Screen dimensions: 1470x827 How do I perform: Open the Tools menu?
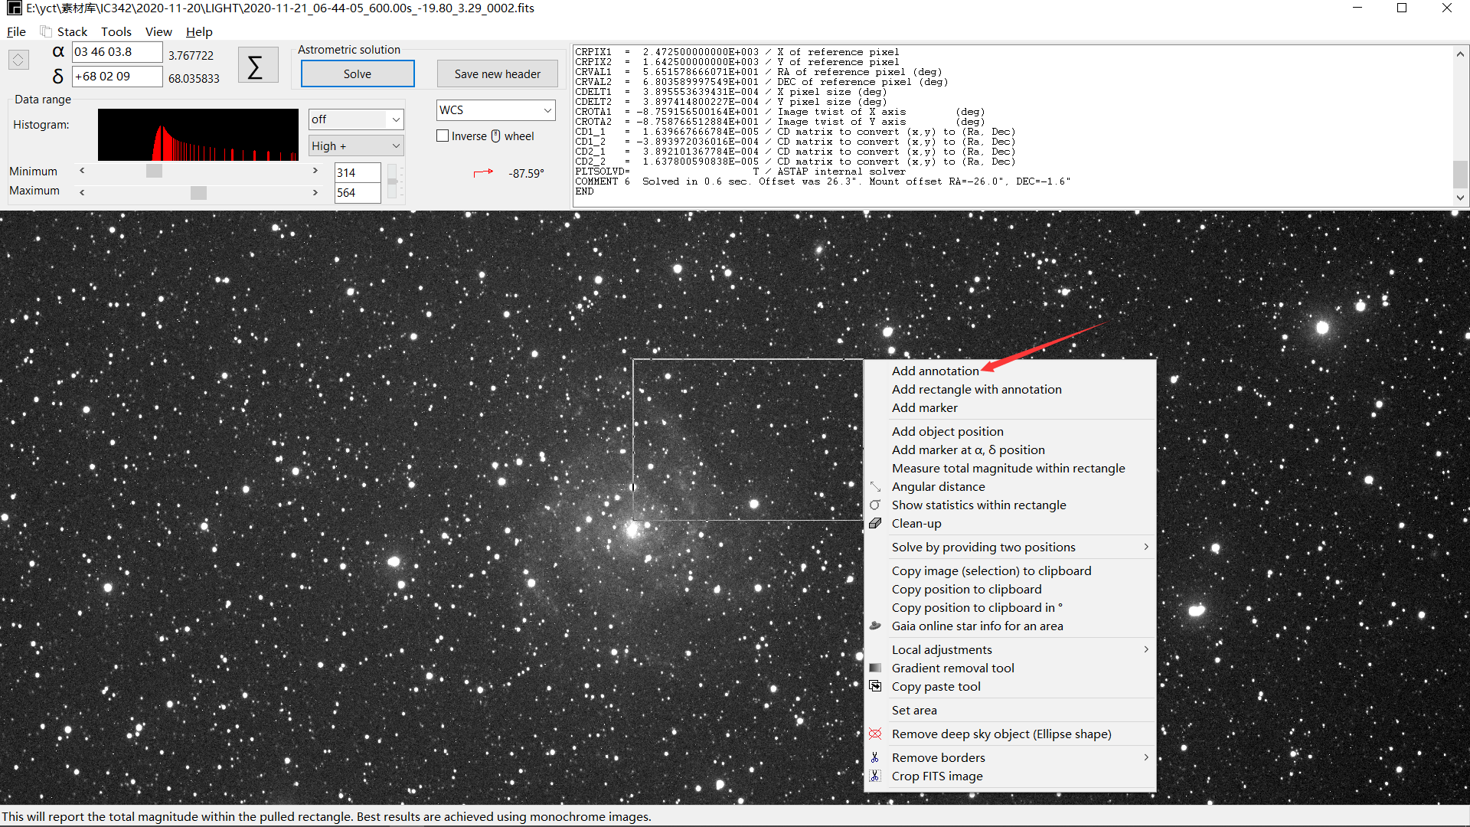point(116,31)
